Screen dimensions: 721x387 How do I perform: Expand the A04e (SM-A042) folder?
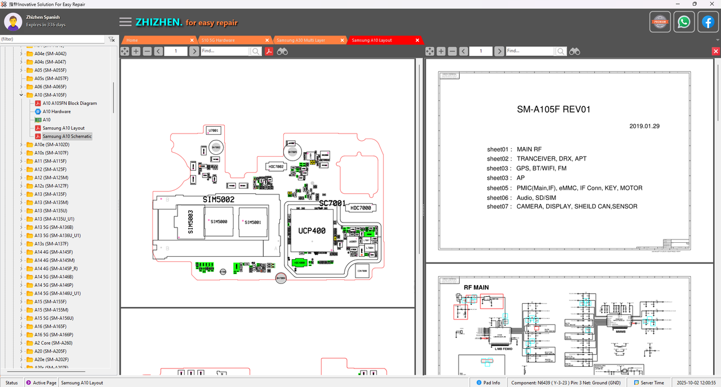(21, 54)
